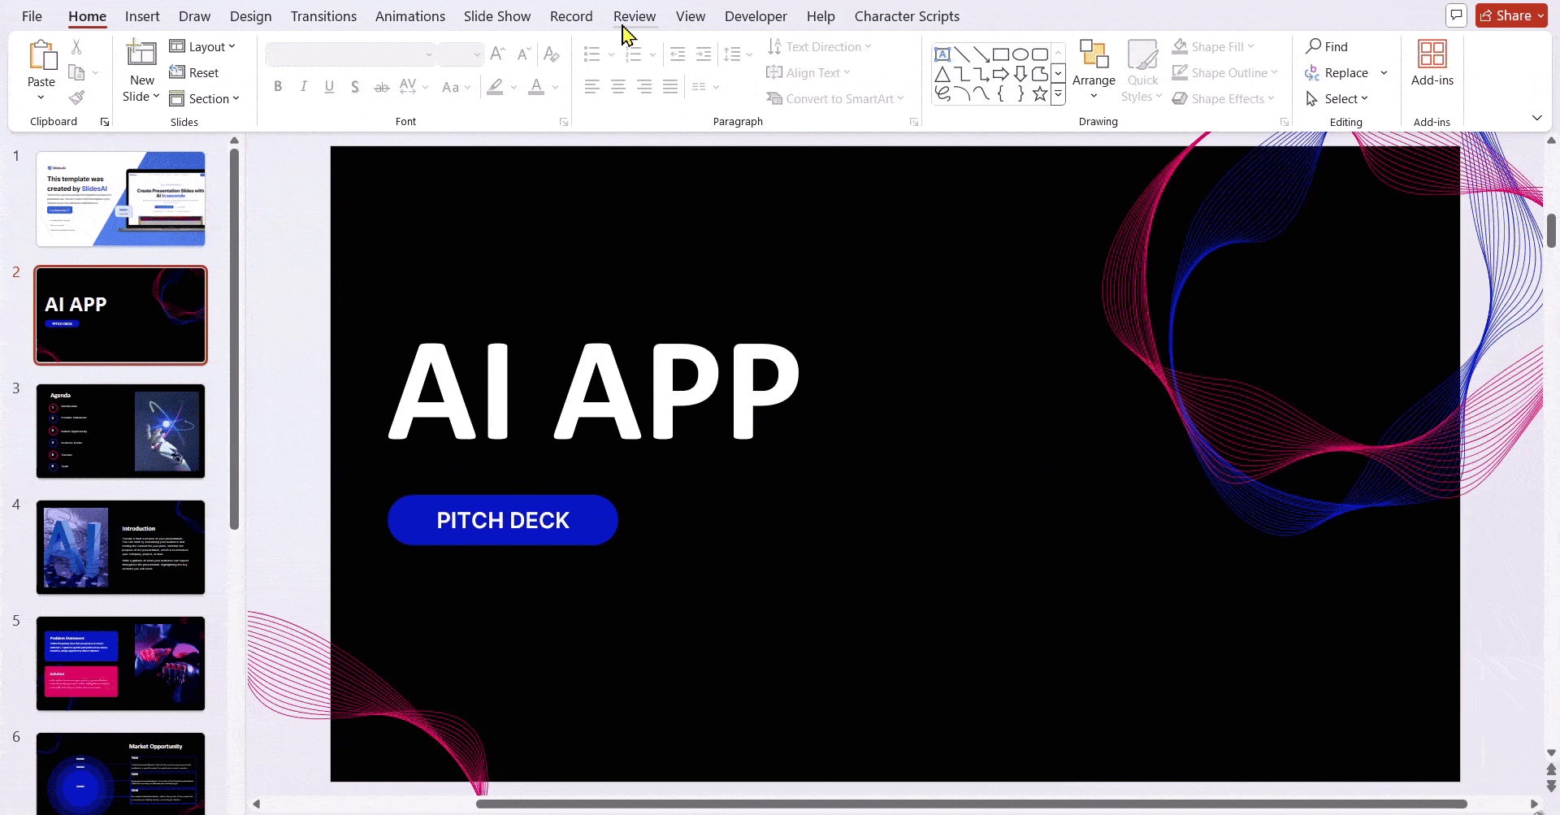This screenshot has width=1560, height=815.
Task: Open the comments pane icon
Action: pos(1456,15)
